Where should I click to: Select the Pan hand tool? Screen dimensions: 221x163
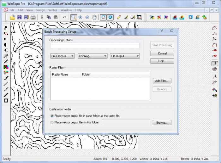click(94, 17)
